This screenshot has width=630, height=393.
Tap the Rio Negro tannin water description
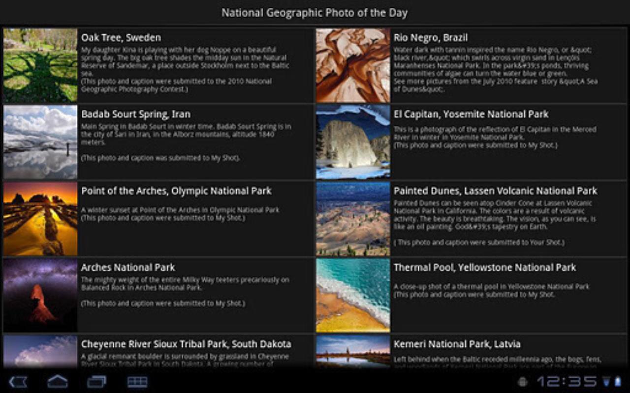pyautogui.click(x=496, y=69)
